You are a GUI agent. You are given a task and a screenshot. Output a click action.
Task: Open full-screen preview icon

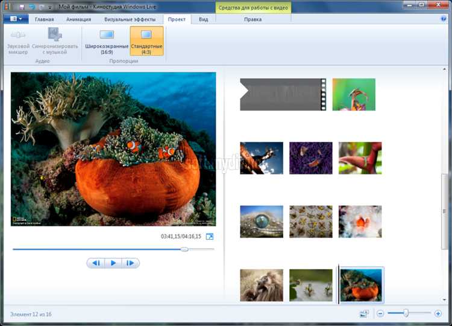pos(210,237)
